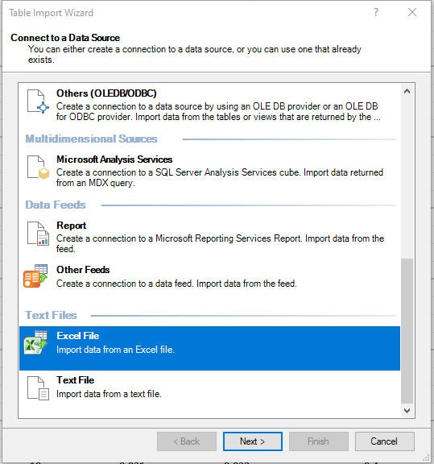Click the < Back button
The image size is (434, 464).
[x=187, y=441]
